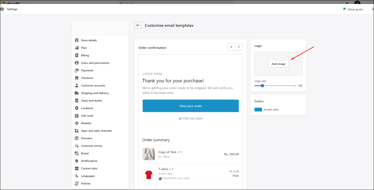The width and height of the screenshot is (374, 190).
Task: Click the Settings gear icon
Action: tap(2, 9)
